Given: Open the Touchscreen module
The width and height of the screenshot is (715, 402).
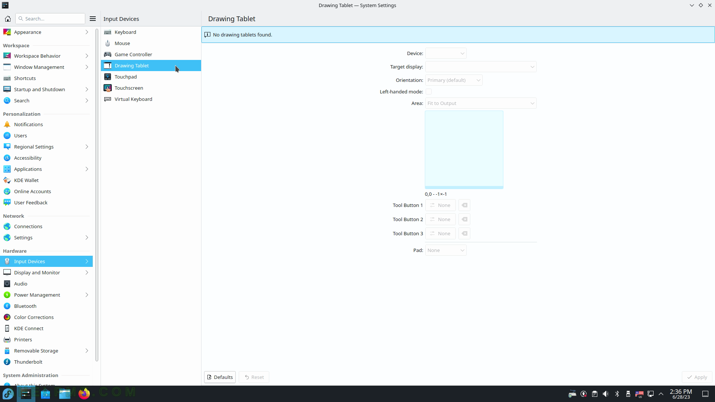Looking at the screenshot, I should (x=151, y=88).
